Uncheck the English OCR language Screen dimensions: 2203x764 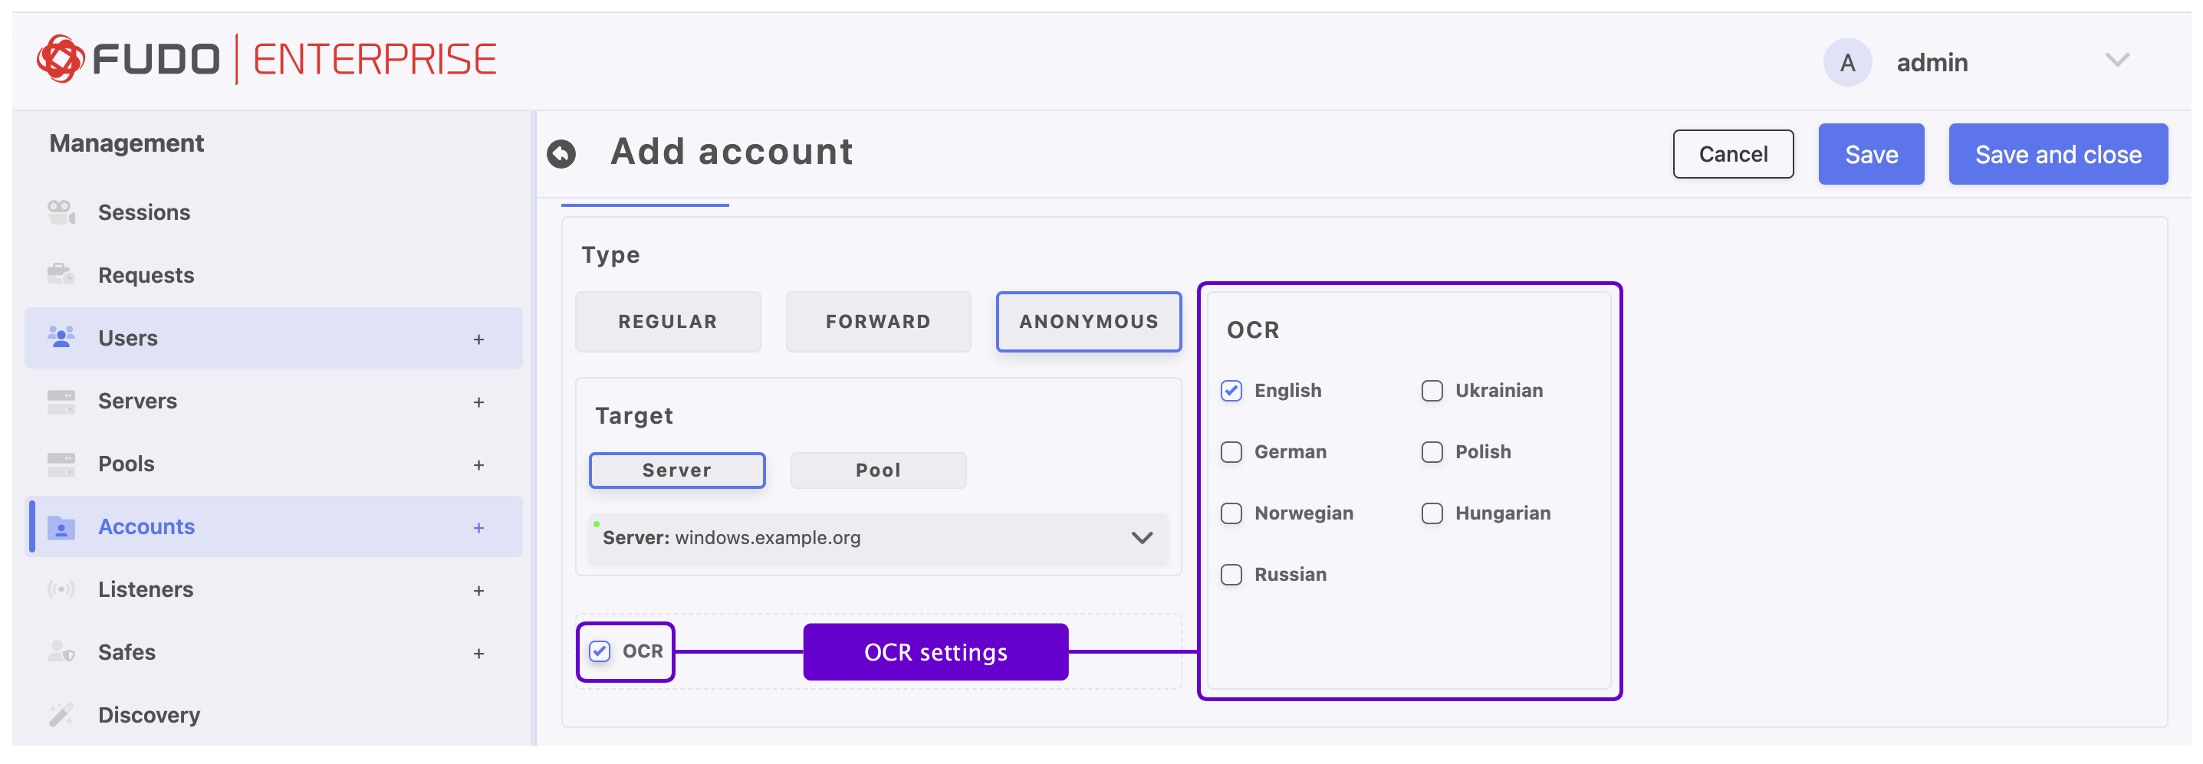[x=1231, y=391]
